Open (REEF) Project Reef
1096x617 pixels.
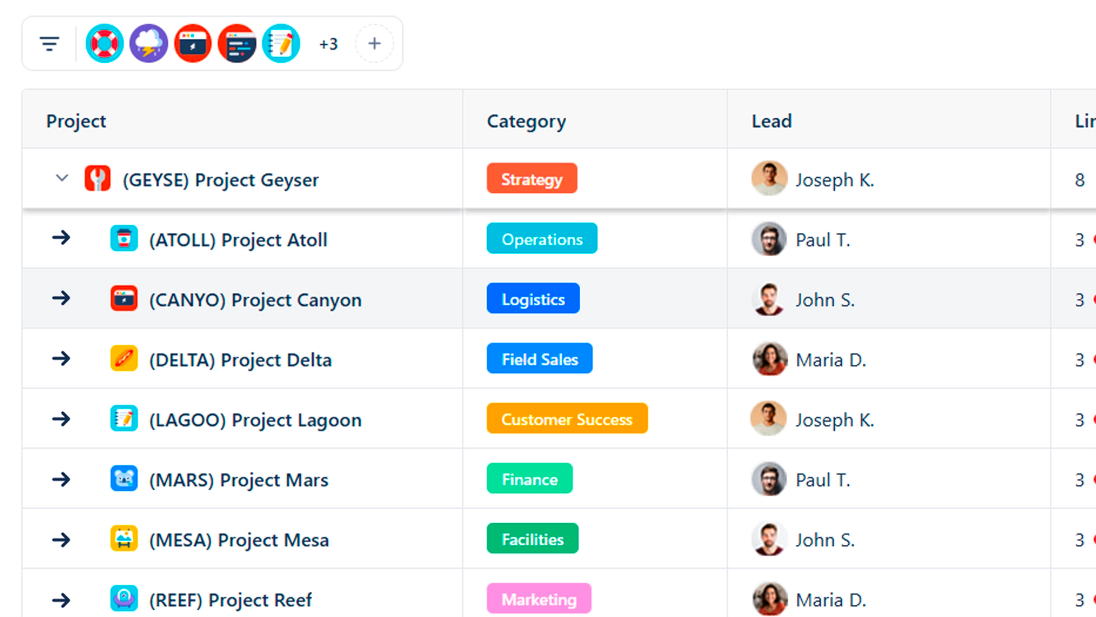click(230, 600)
